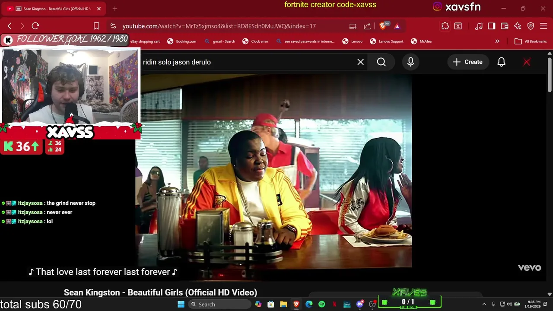Open Brave browser taskbar icon
The image size is (553, 311).
(296, 304)
